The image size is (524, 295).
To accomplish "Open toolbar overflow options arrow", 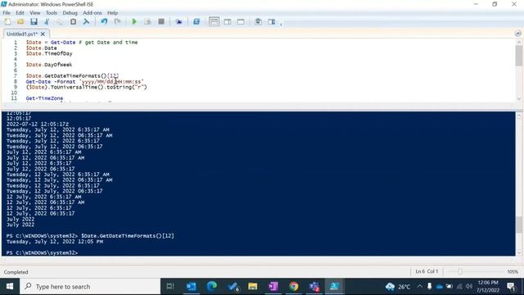I will coord(281,24).
